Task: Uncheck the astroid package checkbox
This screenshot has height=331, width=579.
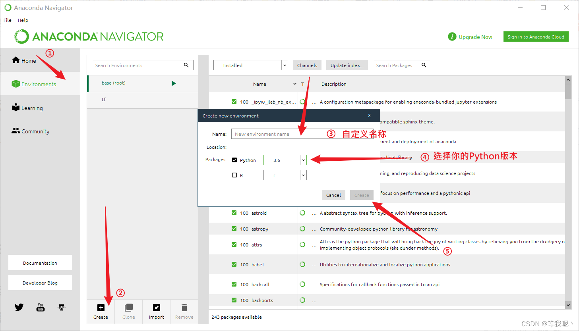Action: pos(234,213)
